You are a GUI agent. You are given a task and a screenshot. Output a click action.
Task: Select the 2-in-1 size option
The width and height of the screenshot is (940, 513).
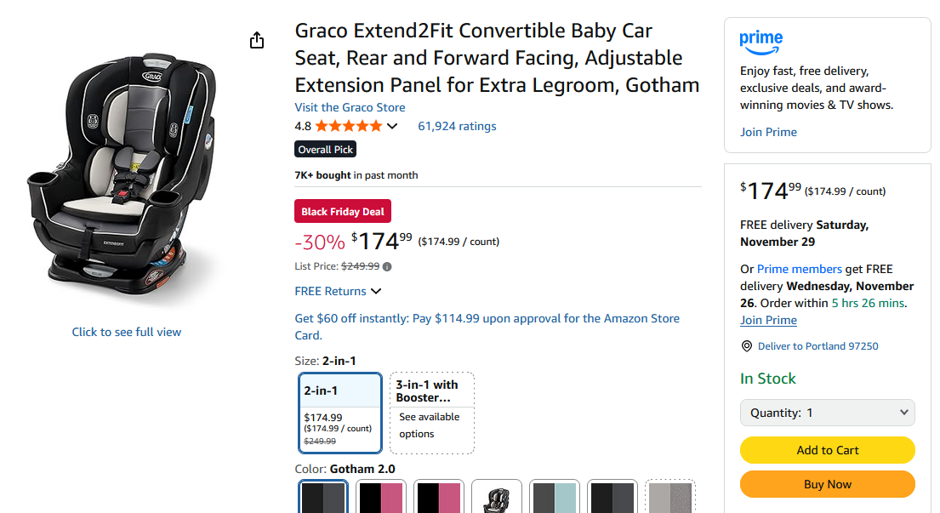click(339, 413)
